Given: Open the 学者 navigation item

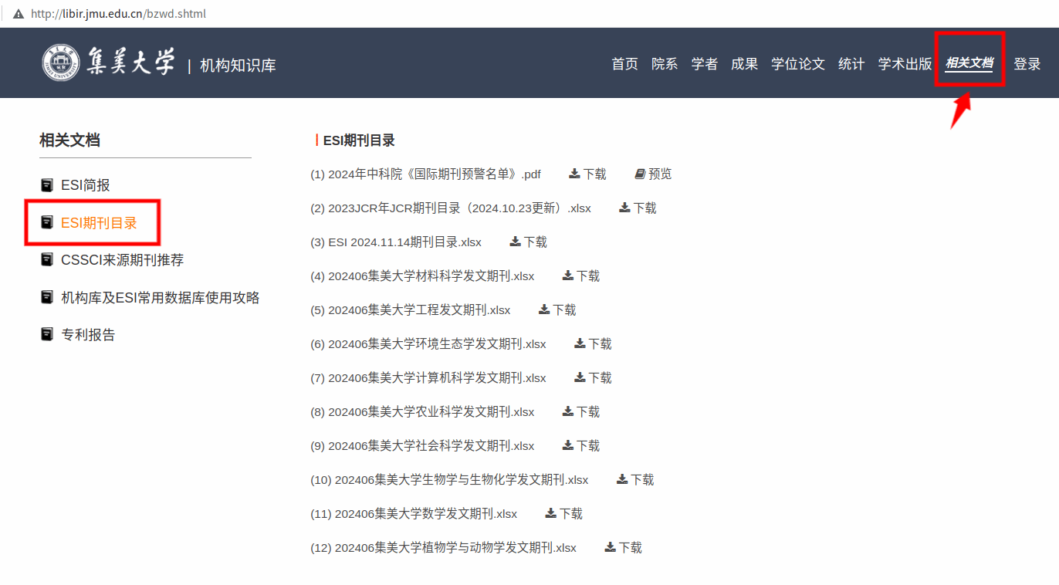Looking at the screenshot, I should point(704,64).
